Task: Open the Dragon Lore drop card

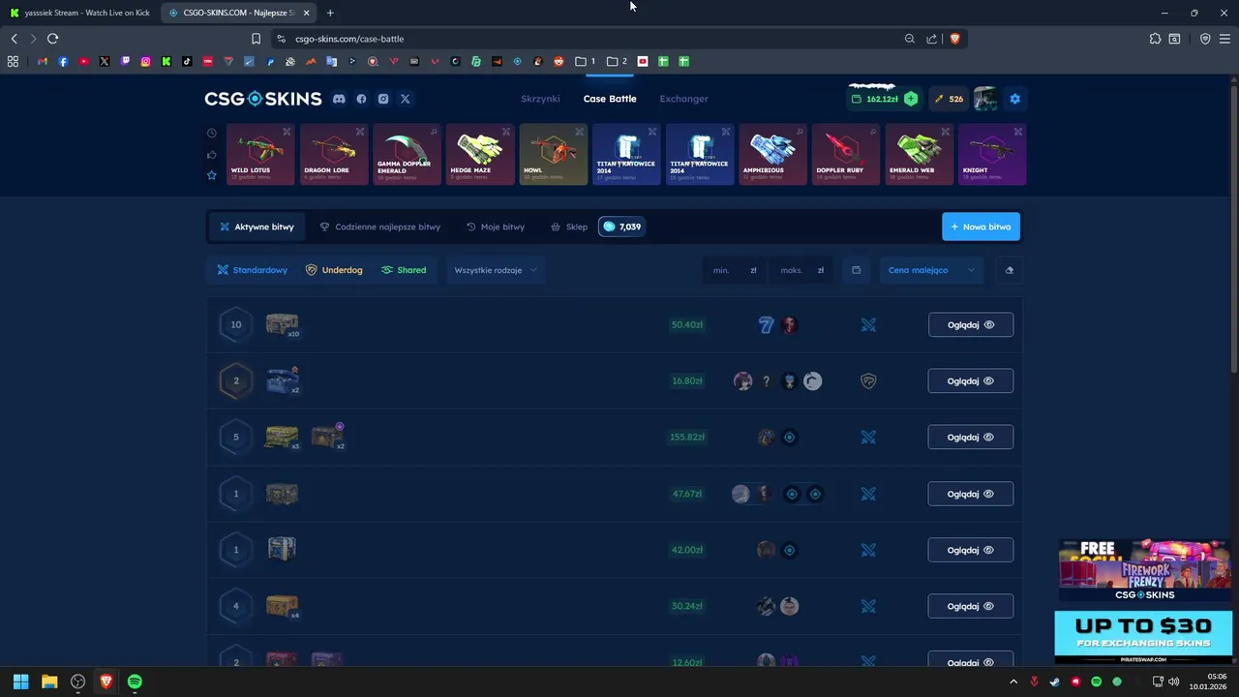Action: click(x=334, y=154)
